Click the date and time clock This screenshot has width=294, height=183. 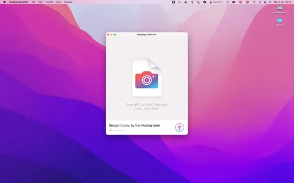pos(282,2)
